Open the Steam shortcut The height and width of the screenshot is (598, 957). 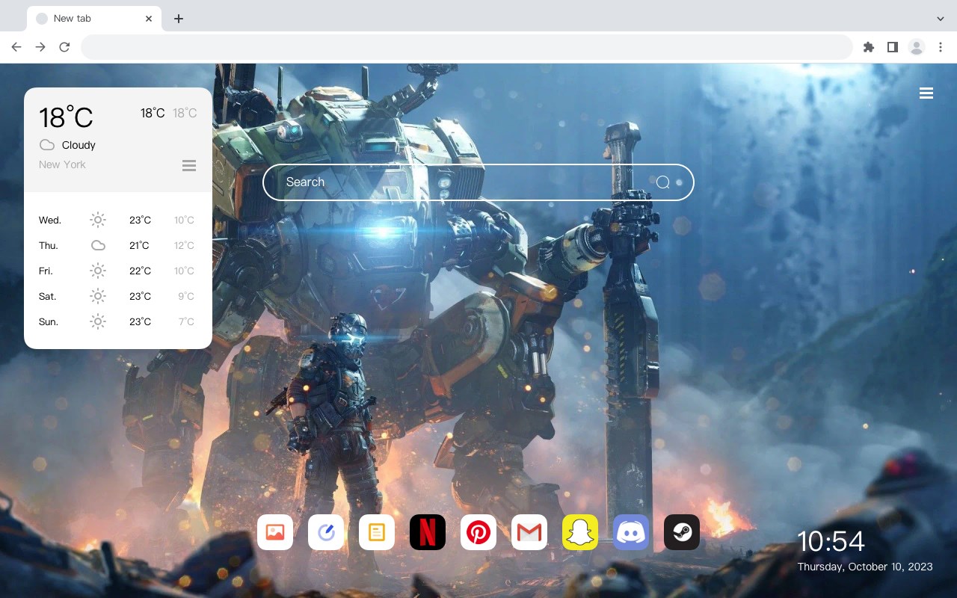(682, 532)
